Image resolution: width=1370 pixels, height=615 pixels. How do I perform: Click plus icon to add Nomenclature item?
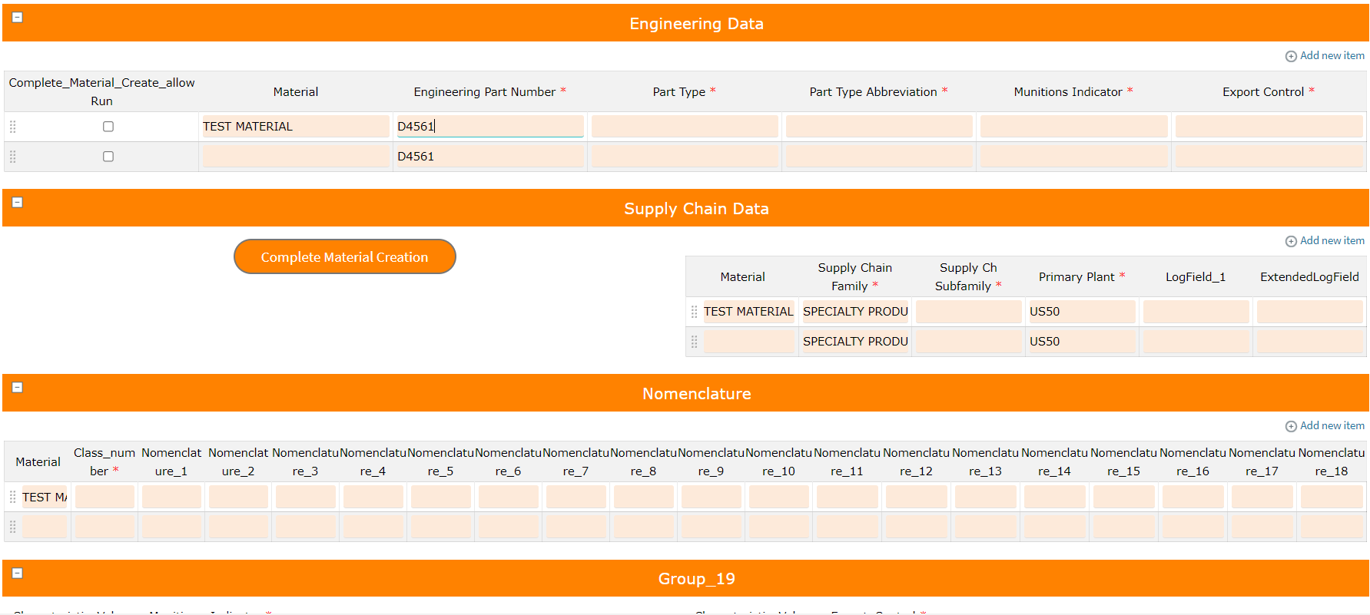pyautogui.click(x=1291, y=426)
